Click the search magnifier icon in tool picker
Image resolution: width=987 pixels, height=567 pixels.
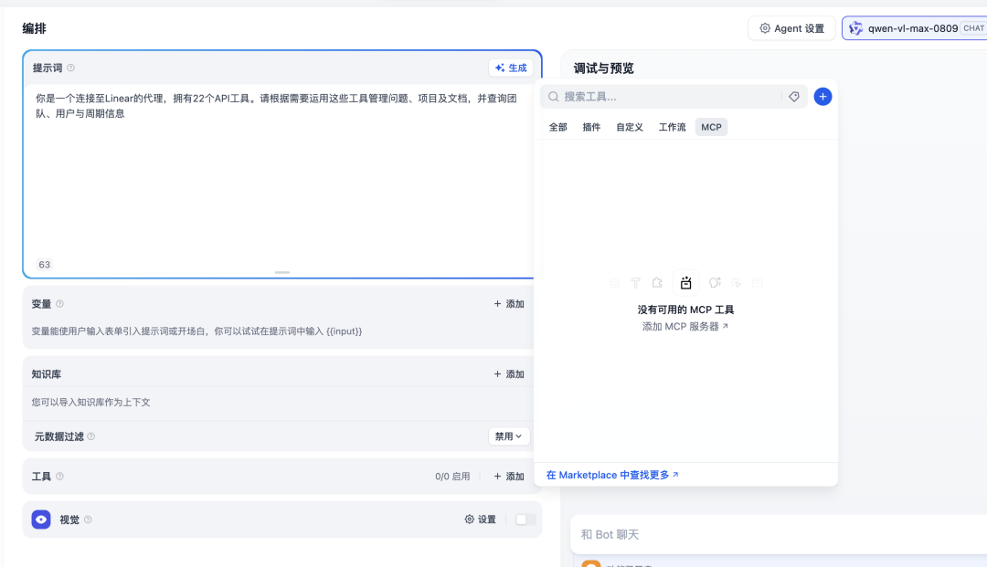click(x=553, y=96)
